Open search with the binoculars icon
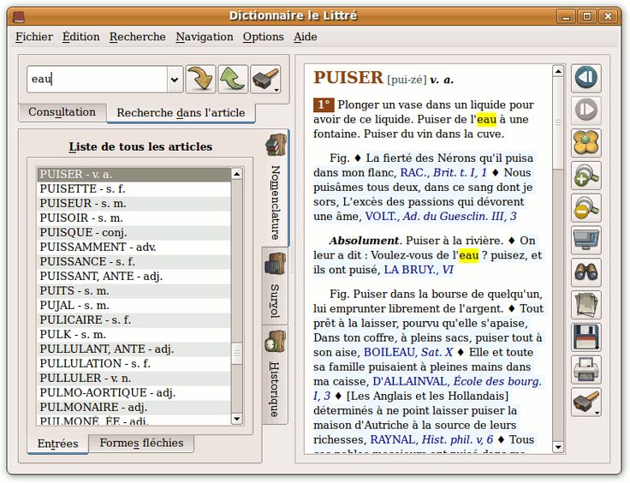The height and width of the screenshot is (483, 630). point(586,272)
